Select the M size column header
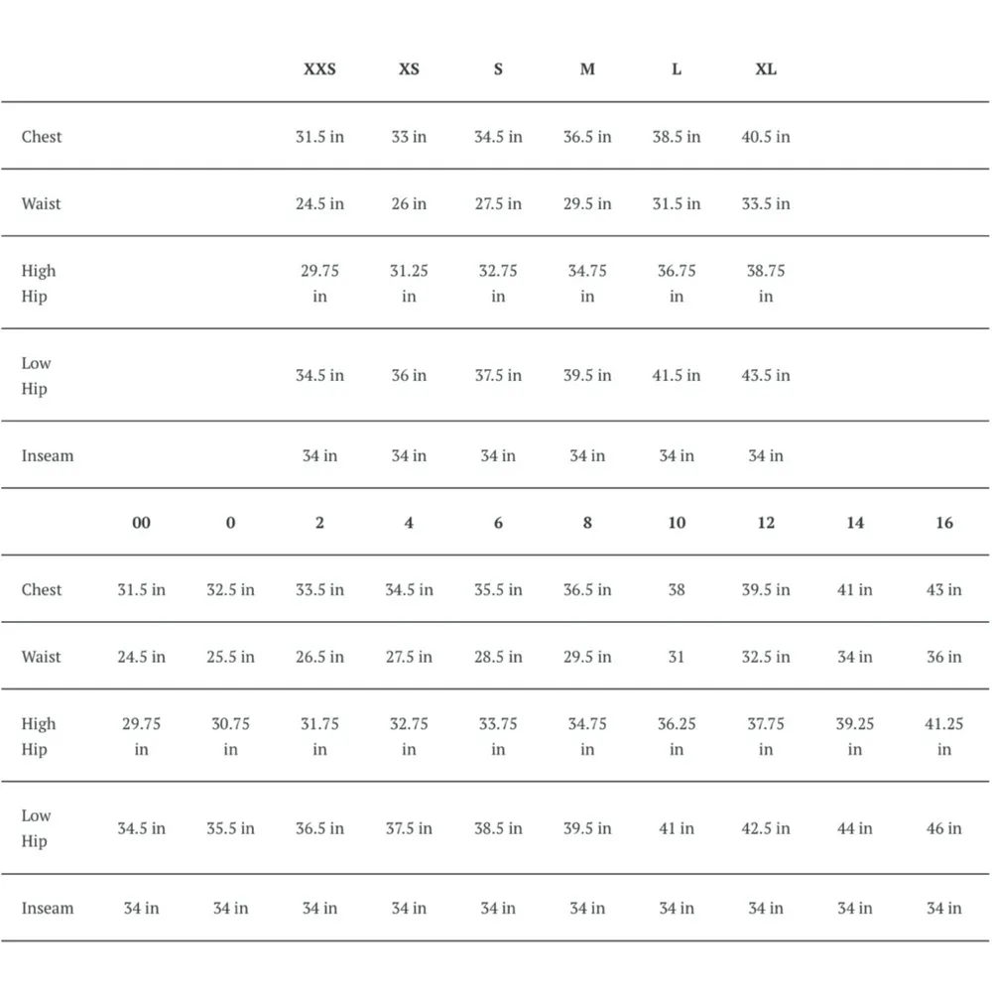The width and height of the screenshot is (992, 992). pyautogui.click(x=587, y=69)
